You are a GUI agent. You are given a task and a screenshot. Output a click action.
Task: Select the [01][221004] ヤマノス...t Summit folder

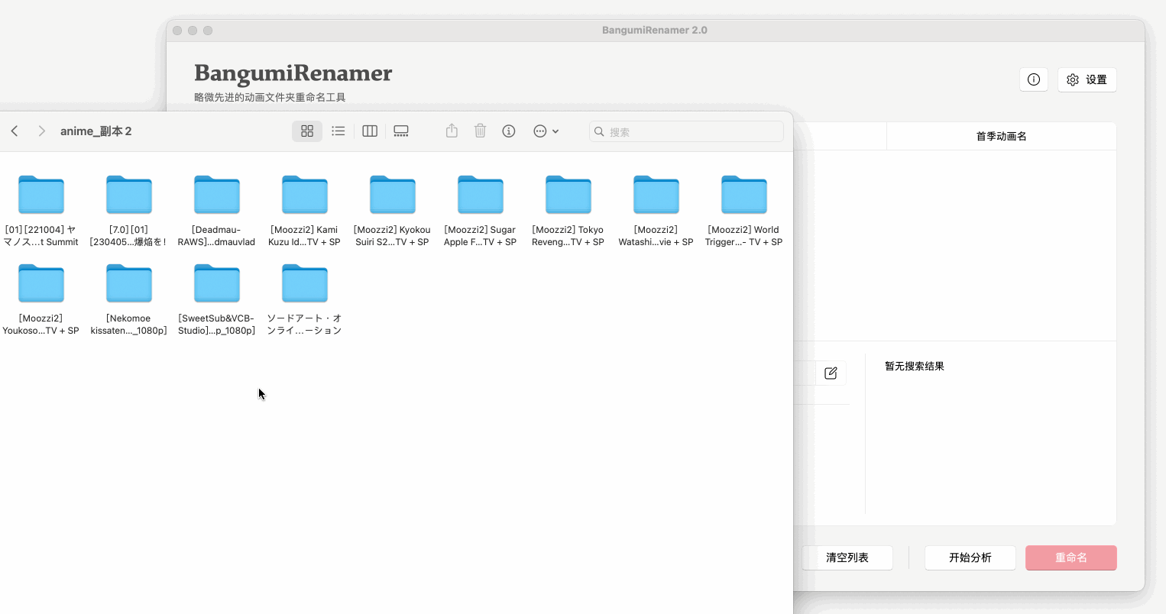[41, 210]
